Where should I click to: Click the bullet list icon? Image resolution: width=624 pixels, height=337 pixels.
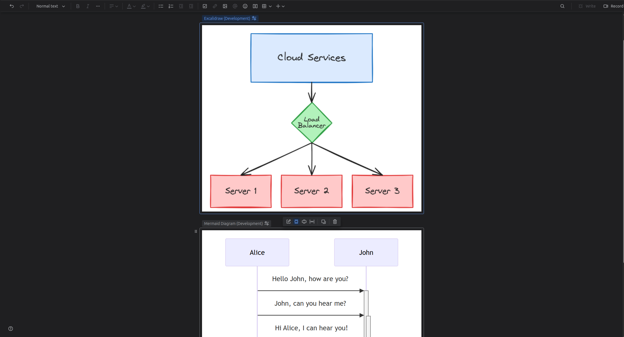(161, 6)
